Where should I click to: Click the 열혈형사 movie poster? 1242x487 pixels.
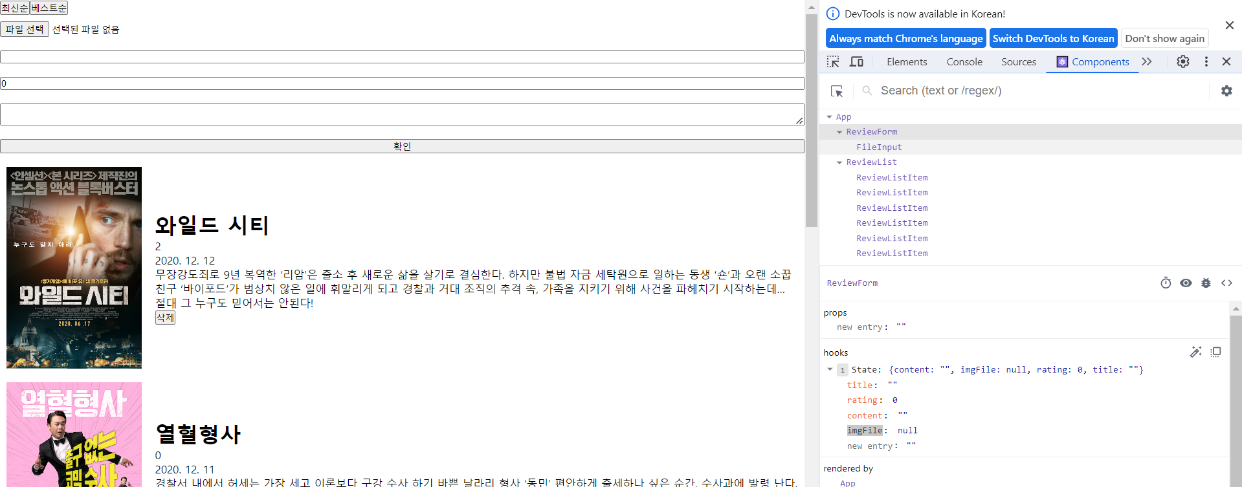(74, 435)
